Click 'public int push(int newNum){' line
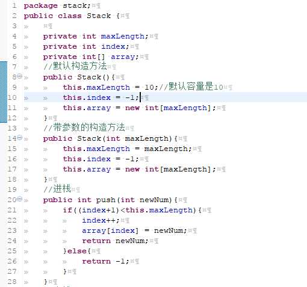 [x=110, y=200]
